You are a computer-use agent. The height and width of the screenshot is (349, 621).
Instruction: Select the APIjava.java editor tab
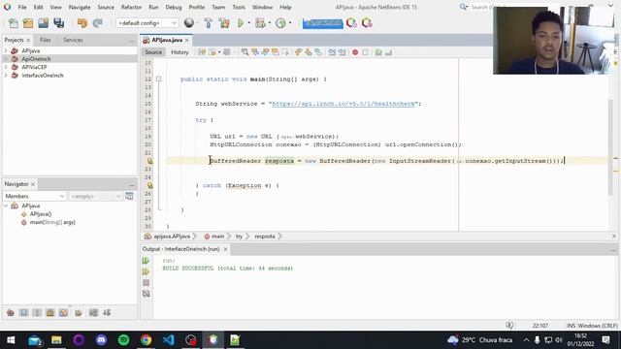(167, 40)
